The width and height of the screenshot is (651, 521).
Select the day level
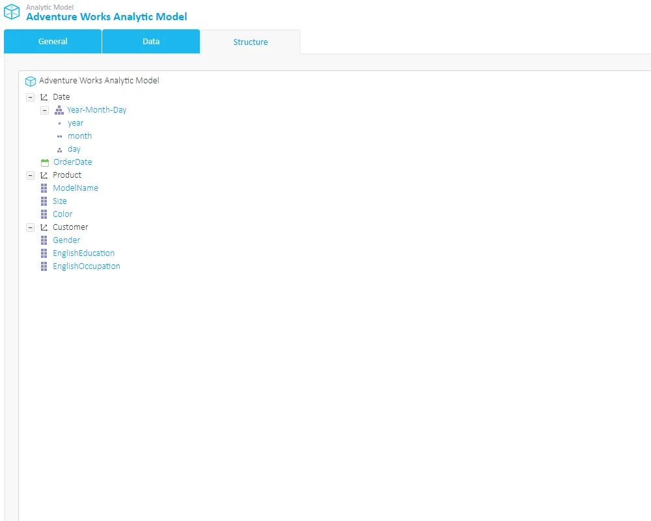[x=74, y=149]
